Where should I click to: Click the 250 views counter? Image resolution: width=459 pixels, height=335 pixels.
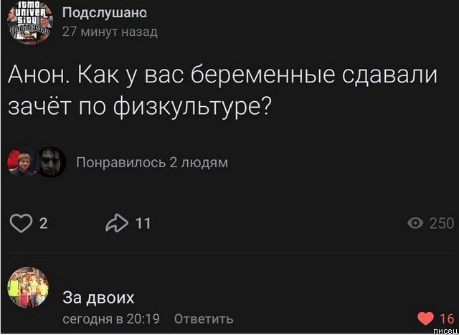coord(440,224)
